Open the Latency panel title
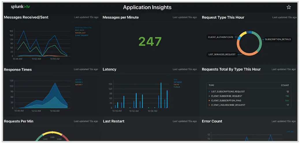Image resolution: width=300 pixels, height=144 pixels. tap(109, 70)
